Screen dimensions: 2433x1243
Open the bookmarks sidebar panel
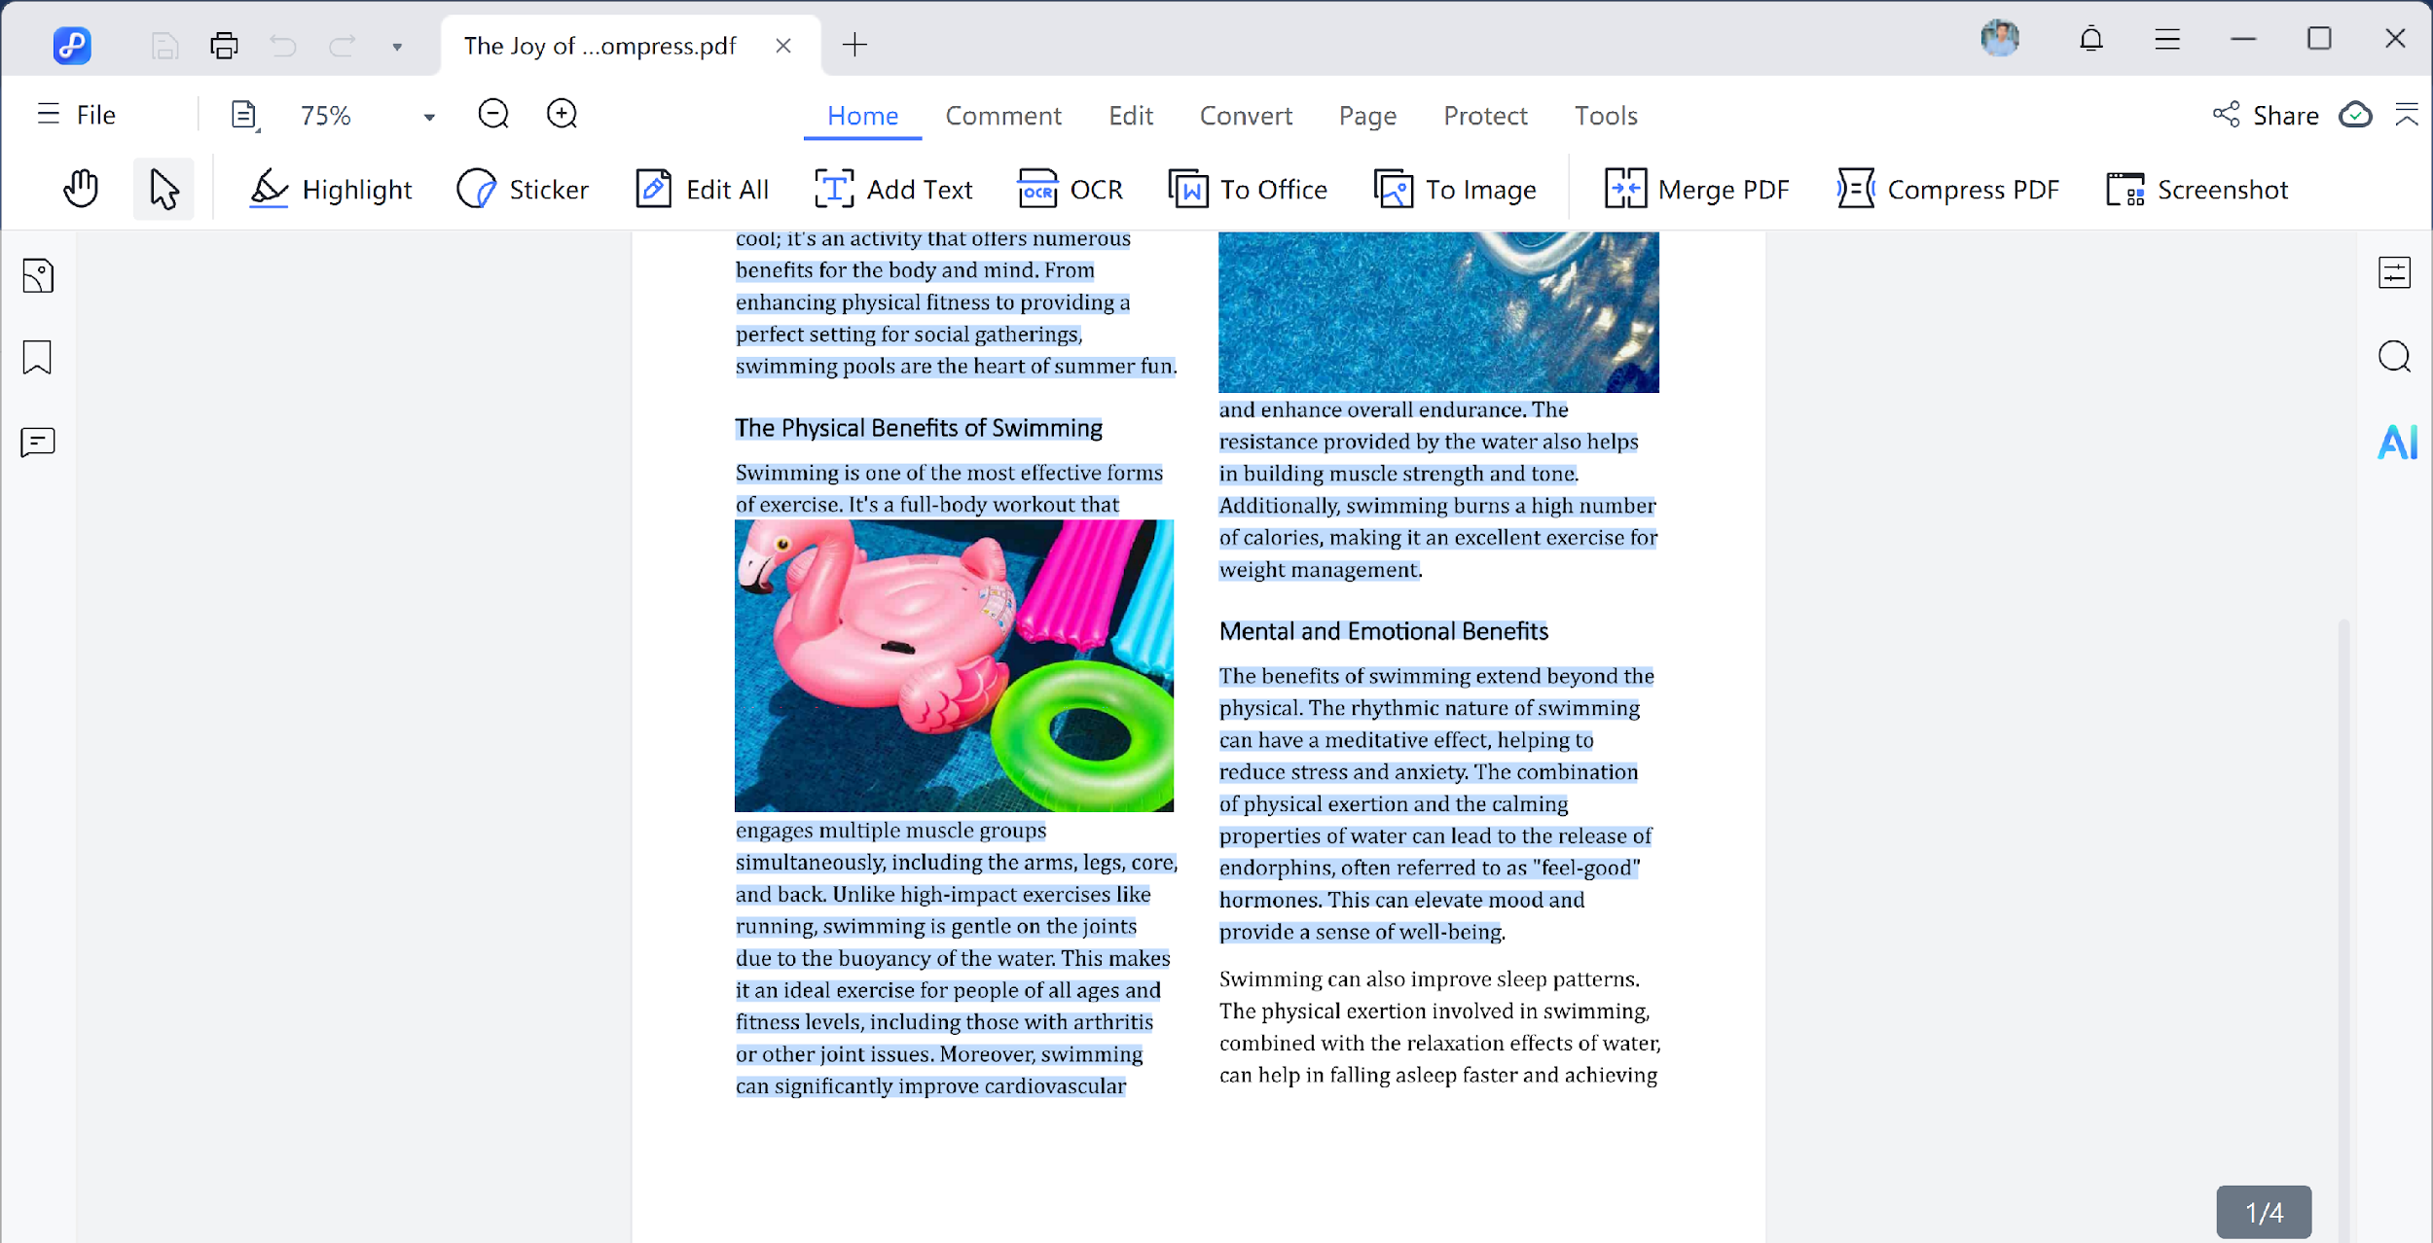tap(37, 357)
